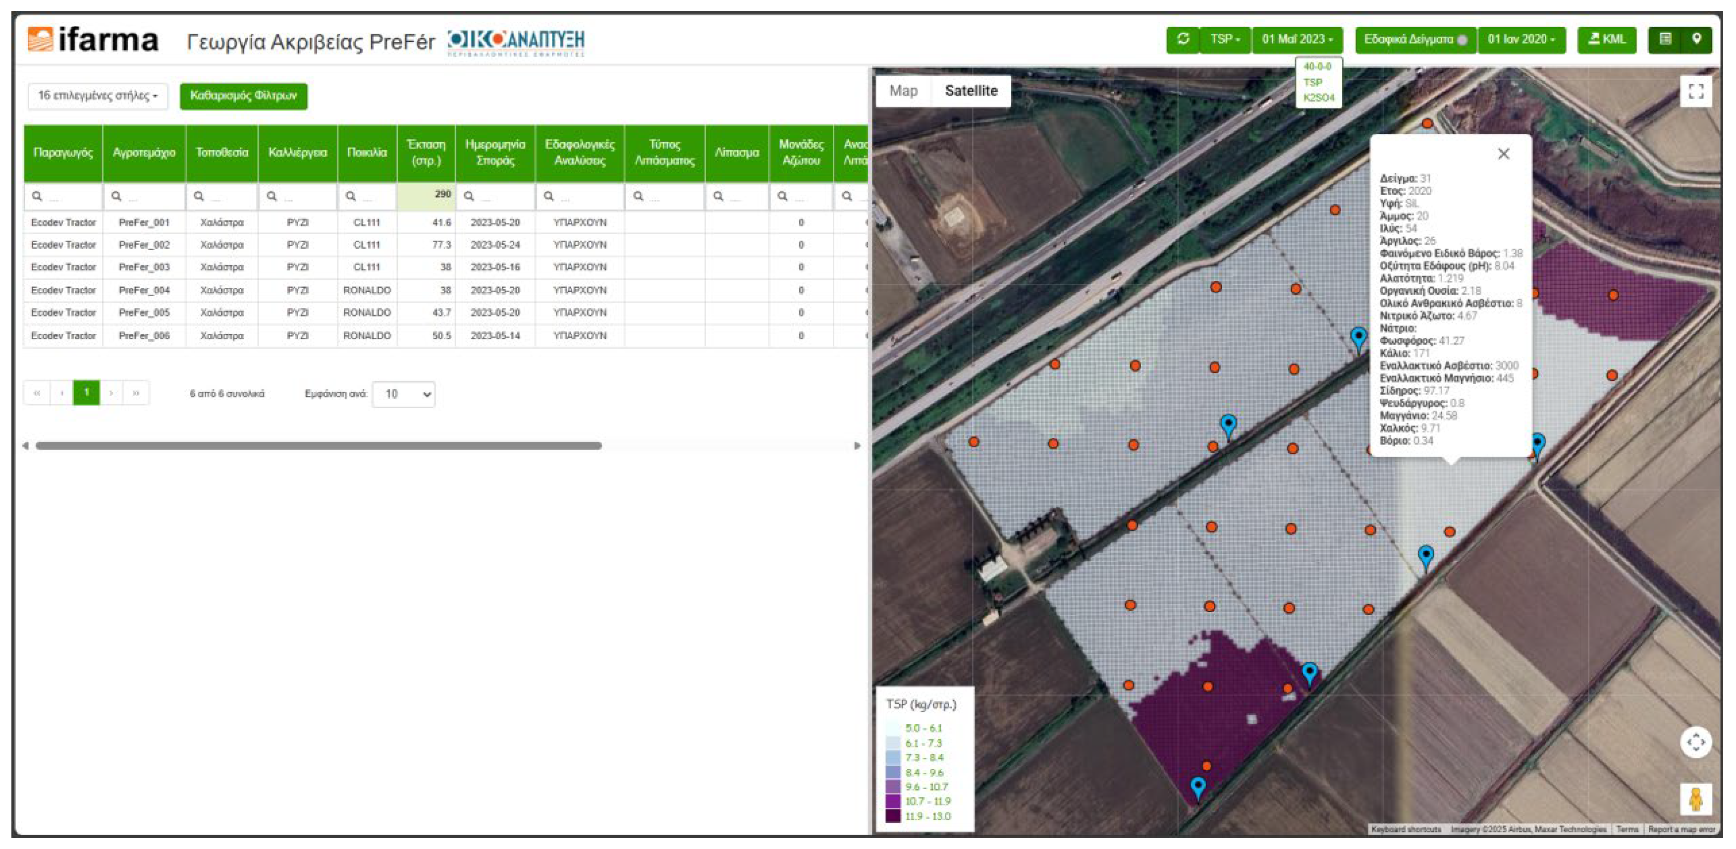The image size is (1736, 849).
Task: Drop the Street View pegman icon
Action: click(x=1695, y=800)
